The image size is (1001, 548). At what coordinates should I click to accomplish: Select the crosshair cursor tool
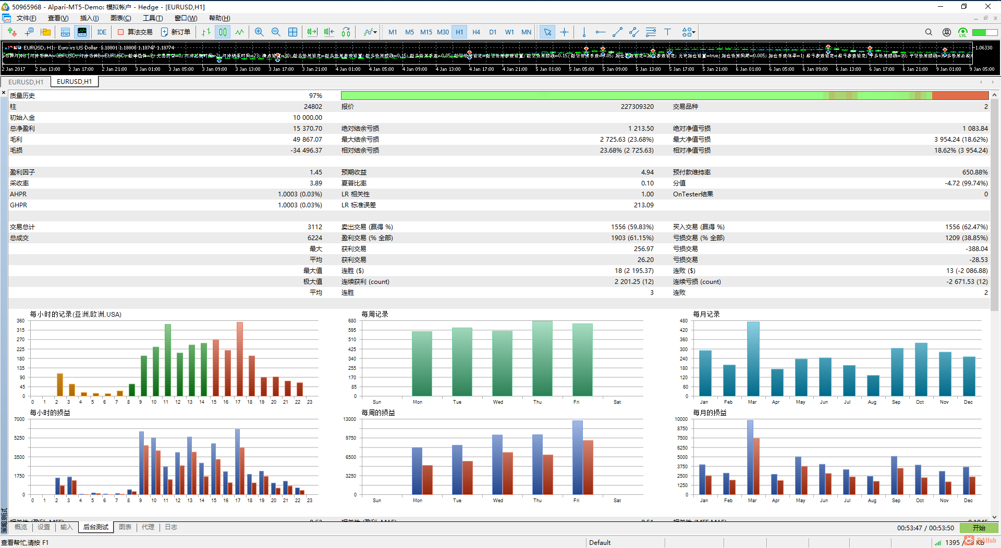564,32
